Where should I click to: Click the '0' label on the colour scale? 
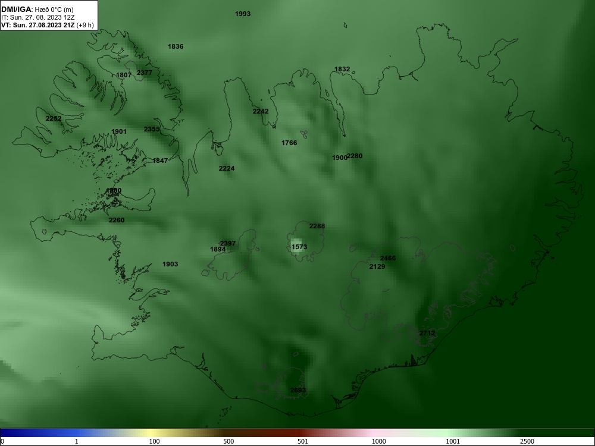pyautogui.click(x=2, y=441)
